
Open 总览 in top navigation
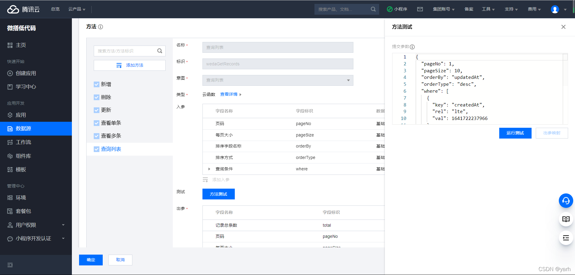pyautogui.click(x=55, y=9)
